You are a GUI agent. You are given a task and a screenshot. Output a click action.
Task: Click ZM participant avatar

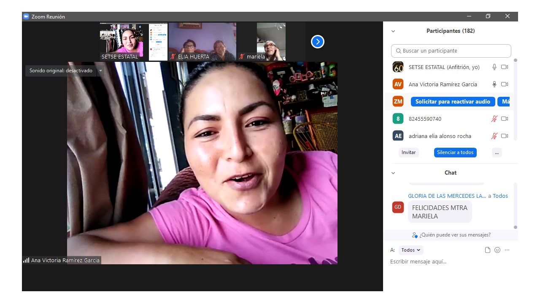coord(398,101)
